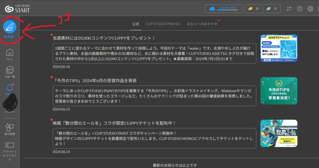Screen dimensions: 319x168
Task: Click the gold CLIPPY coin balance
Action: 254,9
